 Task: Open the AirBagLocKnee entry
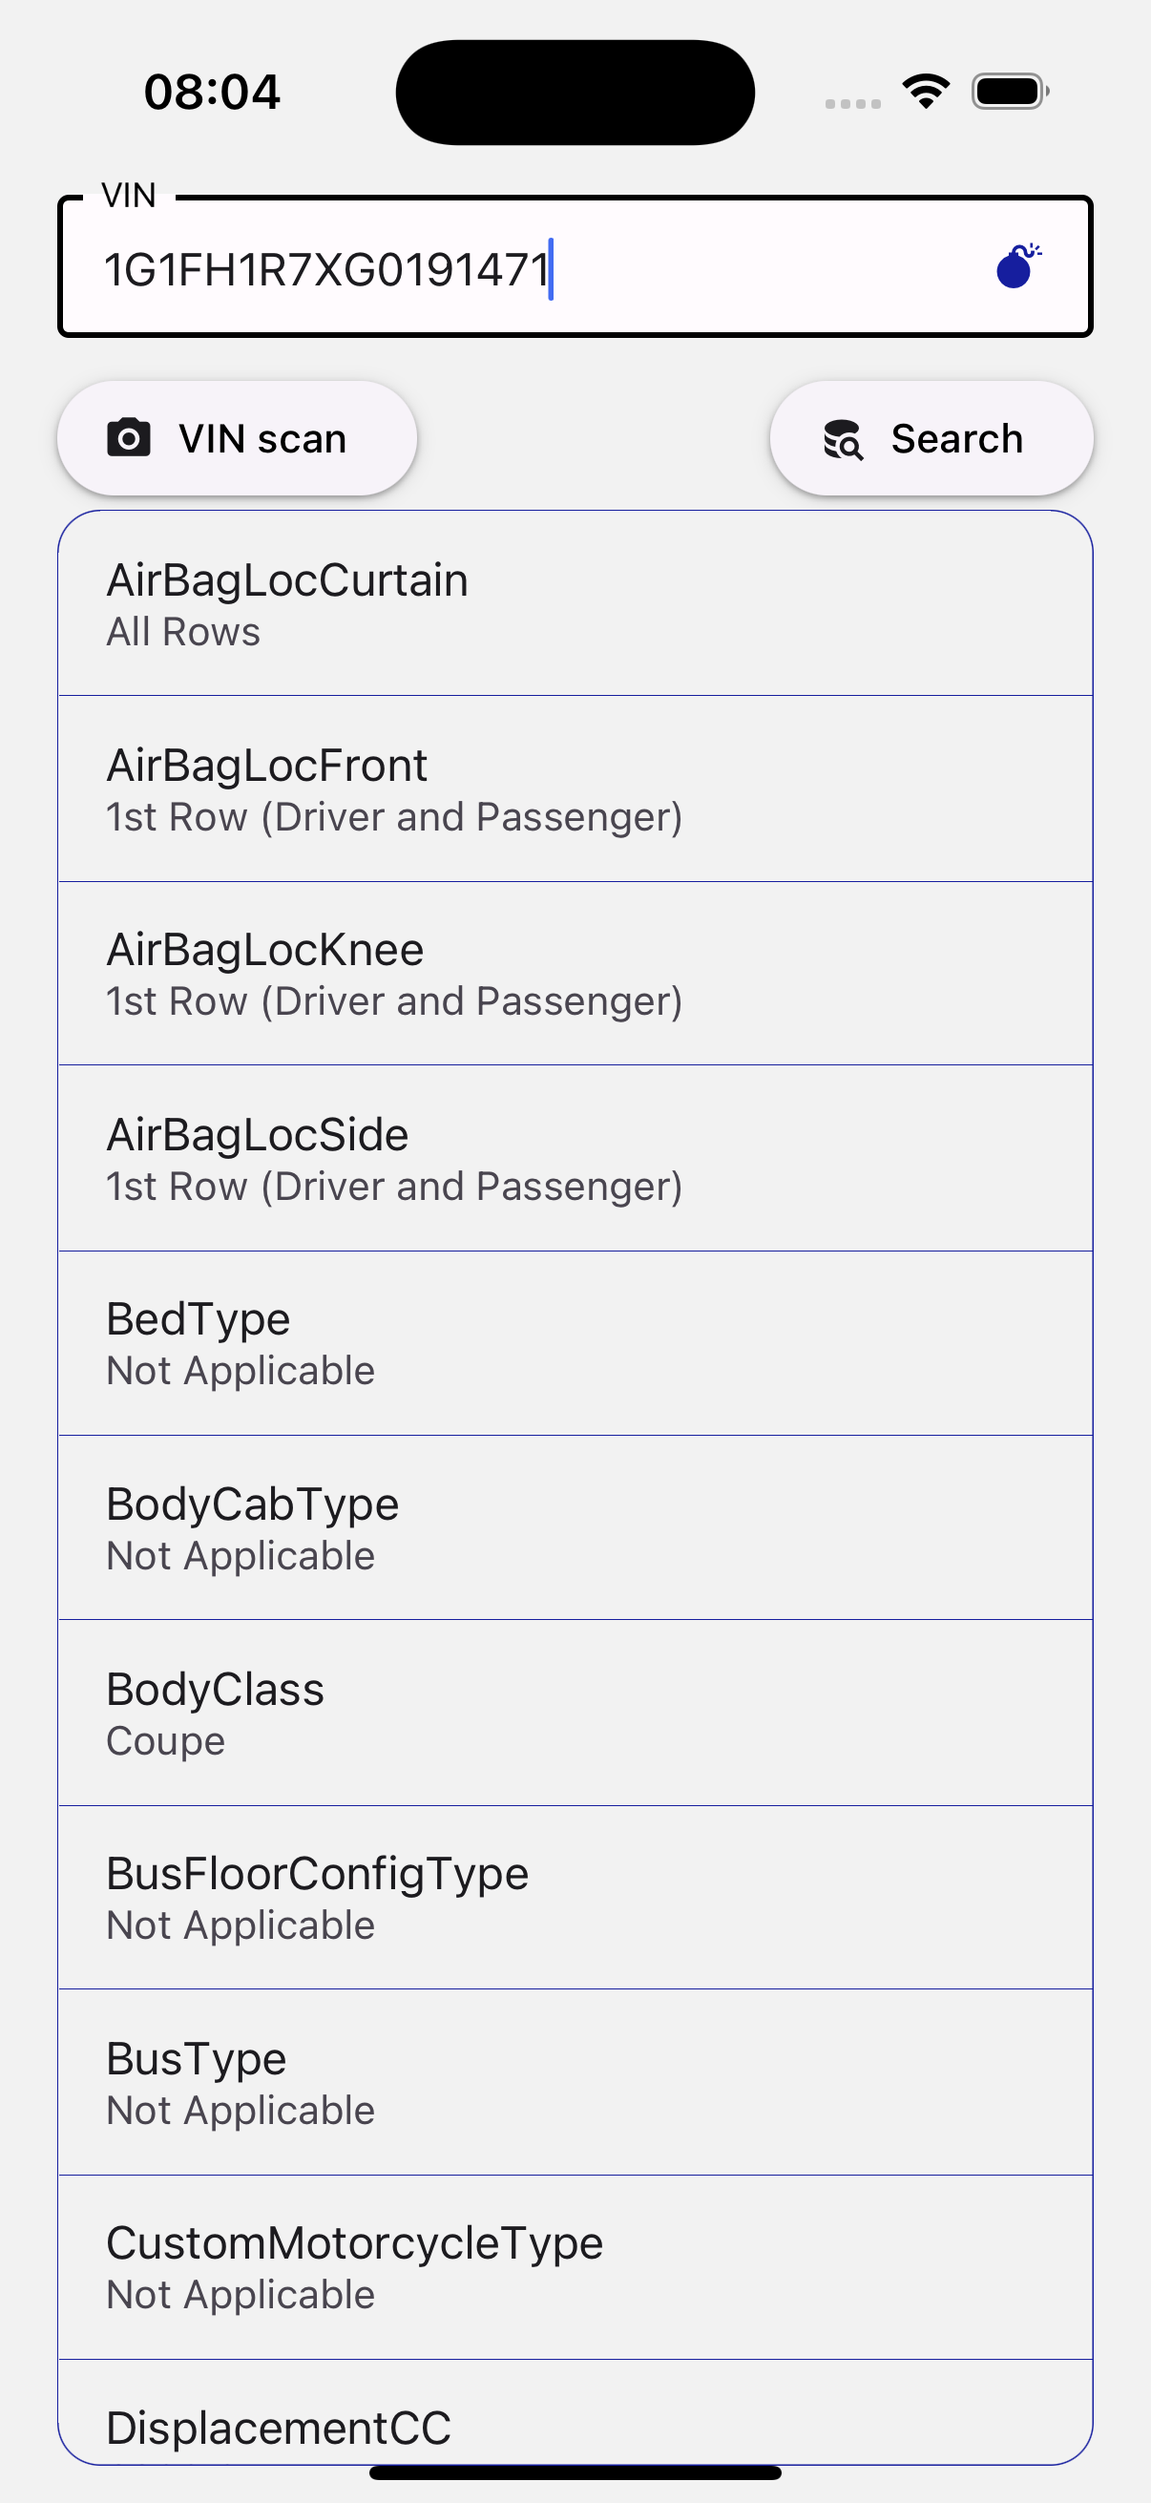pyautogui.click(x=575, y=974)
